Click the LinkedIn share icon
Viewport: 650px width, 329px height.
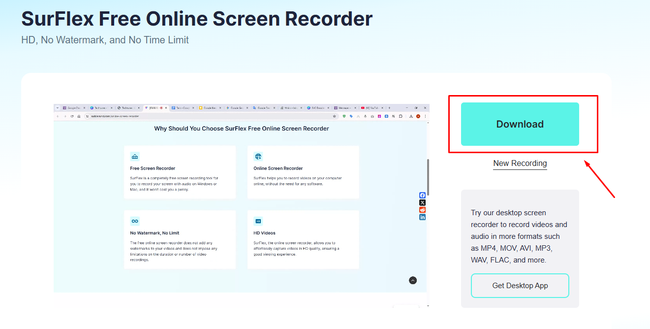pyautogui.click(x=422, y=217)
